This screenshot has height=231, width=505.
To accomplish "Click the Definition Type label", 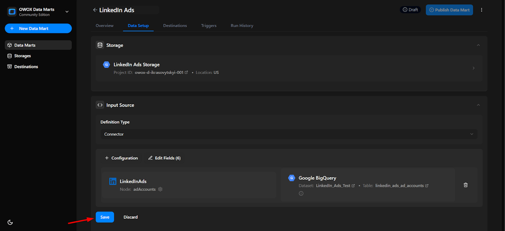I will [115, 122].
